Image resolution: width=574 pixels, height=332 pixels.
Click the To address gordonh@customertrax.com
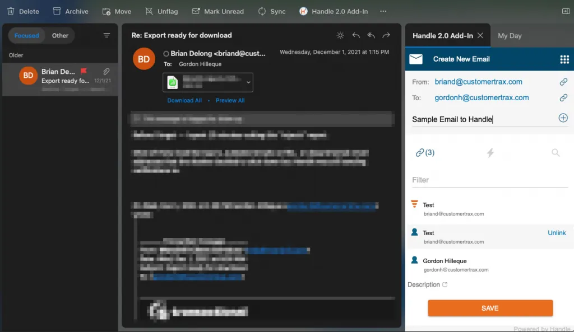pyautogui.click(x=482, y=97)
